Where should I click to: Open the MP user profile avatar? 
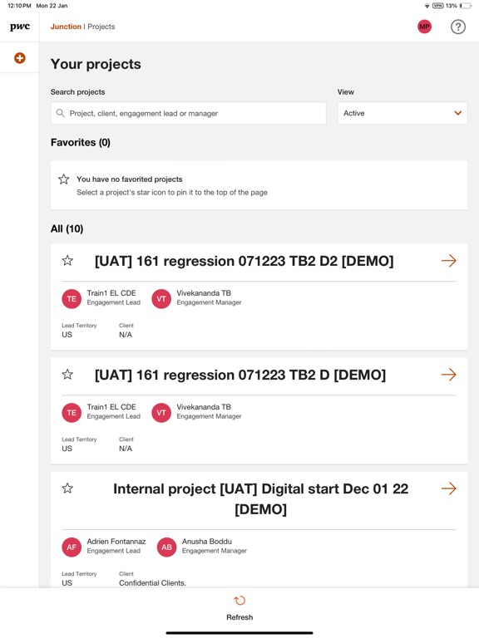(x=424, y=27)
